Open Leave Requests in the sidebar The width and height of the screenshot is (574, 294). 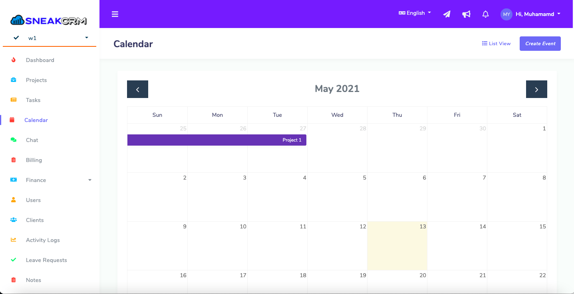[46, 260]
